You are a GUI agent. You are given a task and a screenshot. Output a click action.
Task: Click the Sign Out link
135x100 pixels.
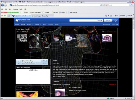click(115, 25)
